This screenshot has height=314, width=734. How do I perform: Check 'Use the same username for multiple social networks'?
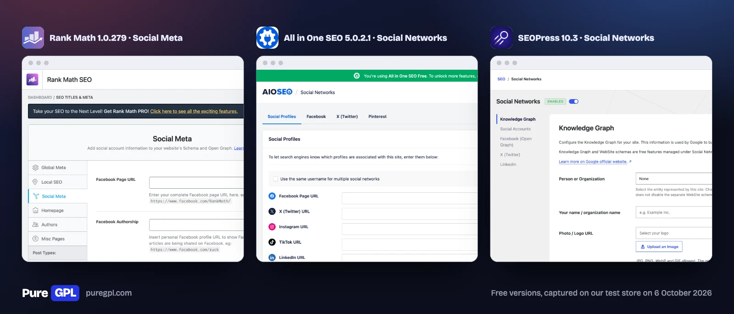(x=275, y=179)
